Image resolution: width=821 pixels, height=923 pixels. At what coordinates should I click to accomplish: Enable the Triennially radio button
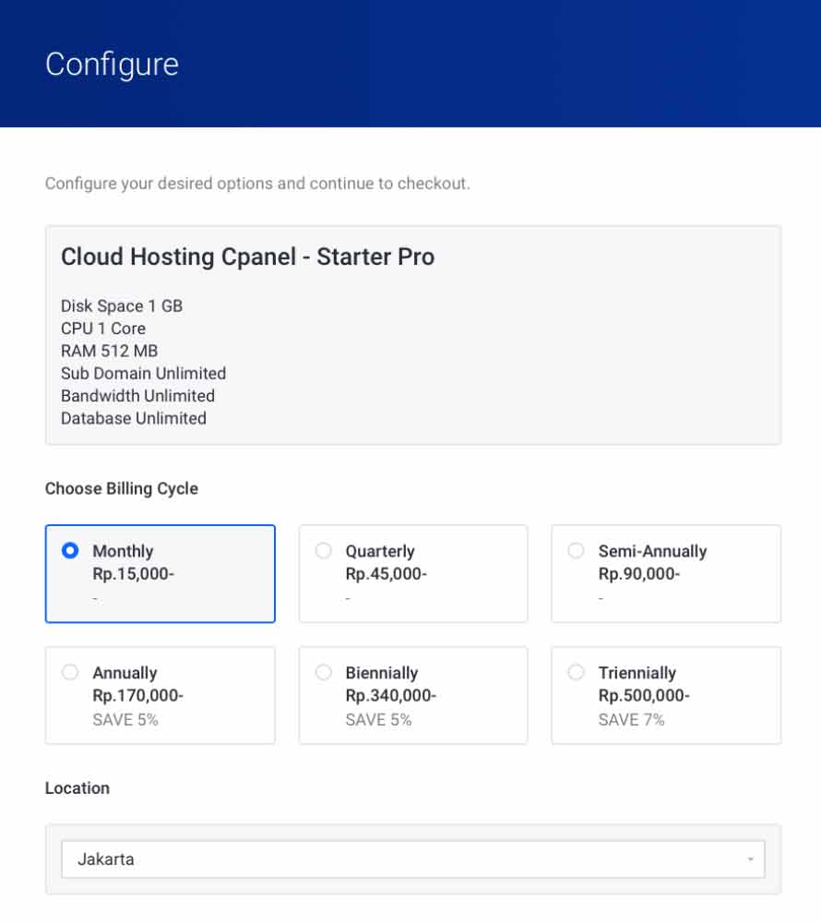576,672
